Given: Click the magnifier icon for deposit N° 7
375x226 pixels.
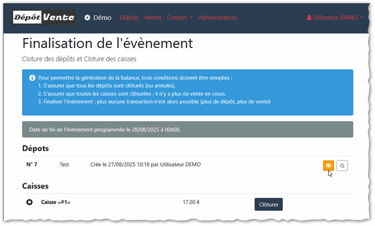Looking at the screenshot, I should pyautogui.click(x=342, y=166).
